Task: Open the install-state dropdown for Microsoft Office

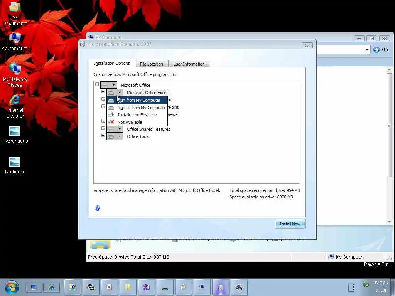Action: coord(108,85)
